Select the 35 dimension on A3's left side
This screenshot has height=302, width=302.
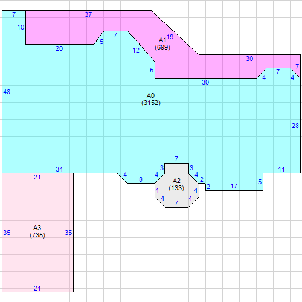(x=7, y=233)
